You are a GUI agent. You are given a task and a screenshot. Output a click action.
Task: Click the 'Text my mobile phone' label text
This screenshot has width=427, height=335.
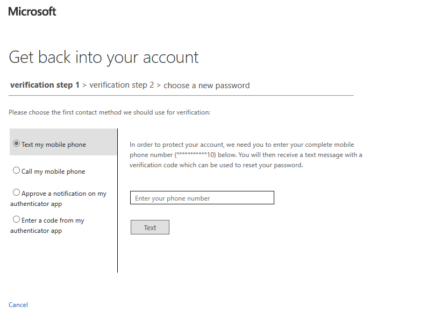coord(53,145)
